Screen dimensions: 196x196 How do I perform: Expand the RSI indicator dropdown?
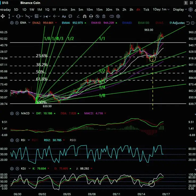click(29, 140)
